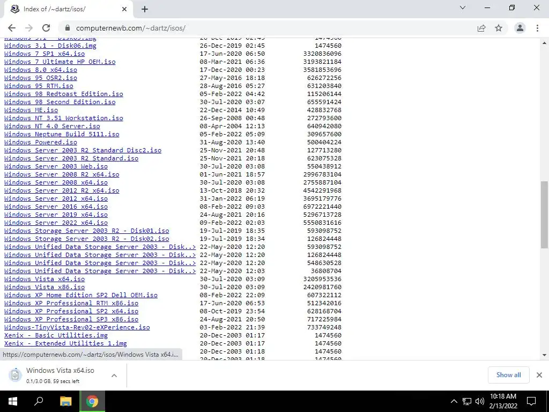The height and width of the screenshot is (412, 549).
Task: Bookmark this page with star icon
Action: [499, 28]
